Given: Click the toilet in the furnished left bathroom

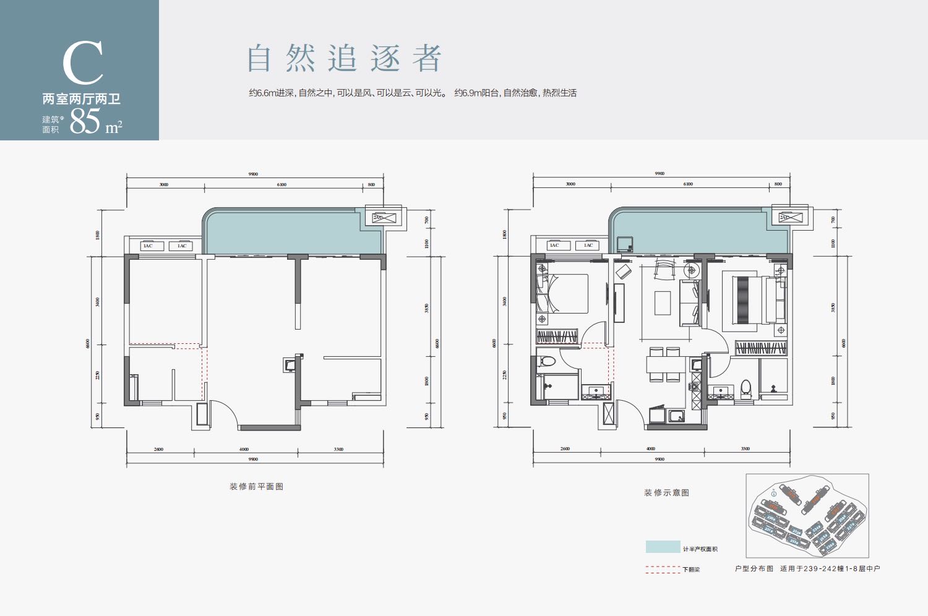Looking at the screenshot, I should click(x=547, y=361).
